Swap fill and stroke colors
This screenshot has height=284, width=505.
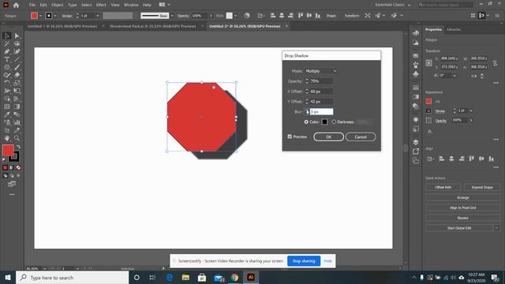[18, 147]
